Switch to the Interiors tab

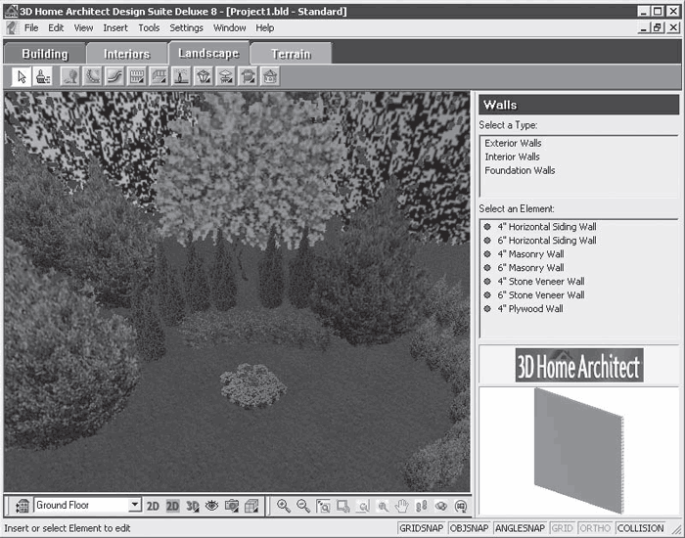(x=126, y=54)
